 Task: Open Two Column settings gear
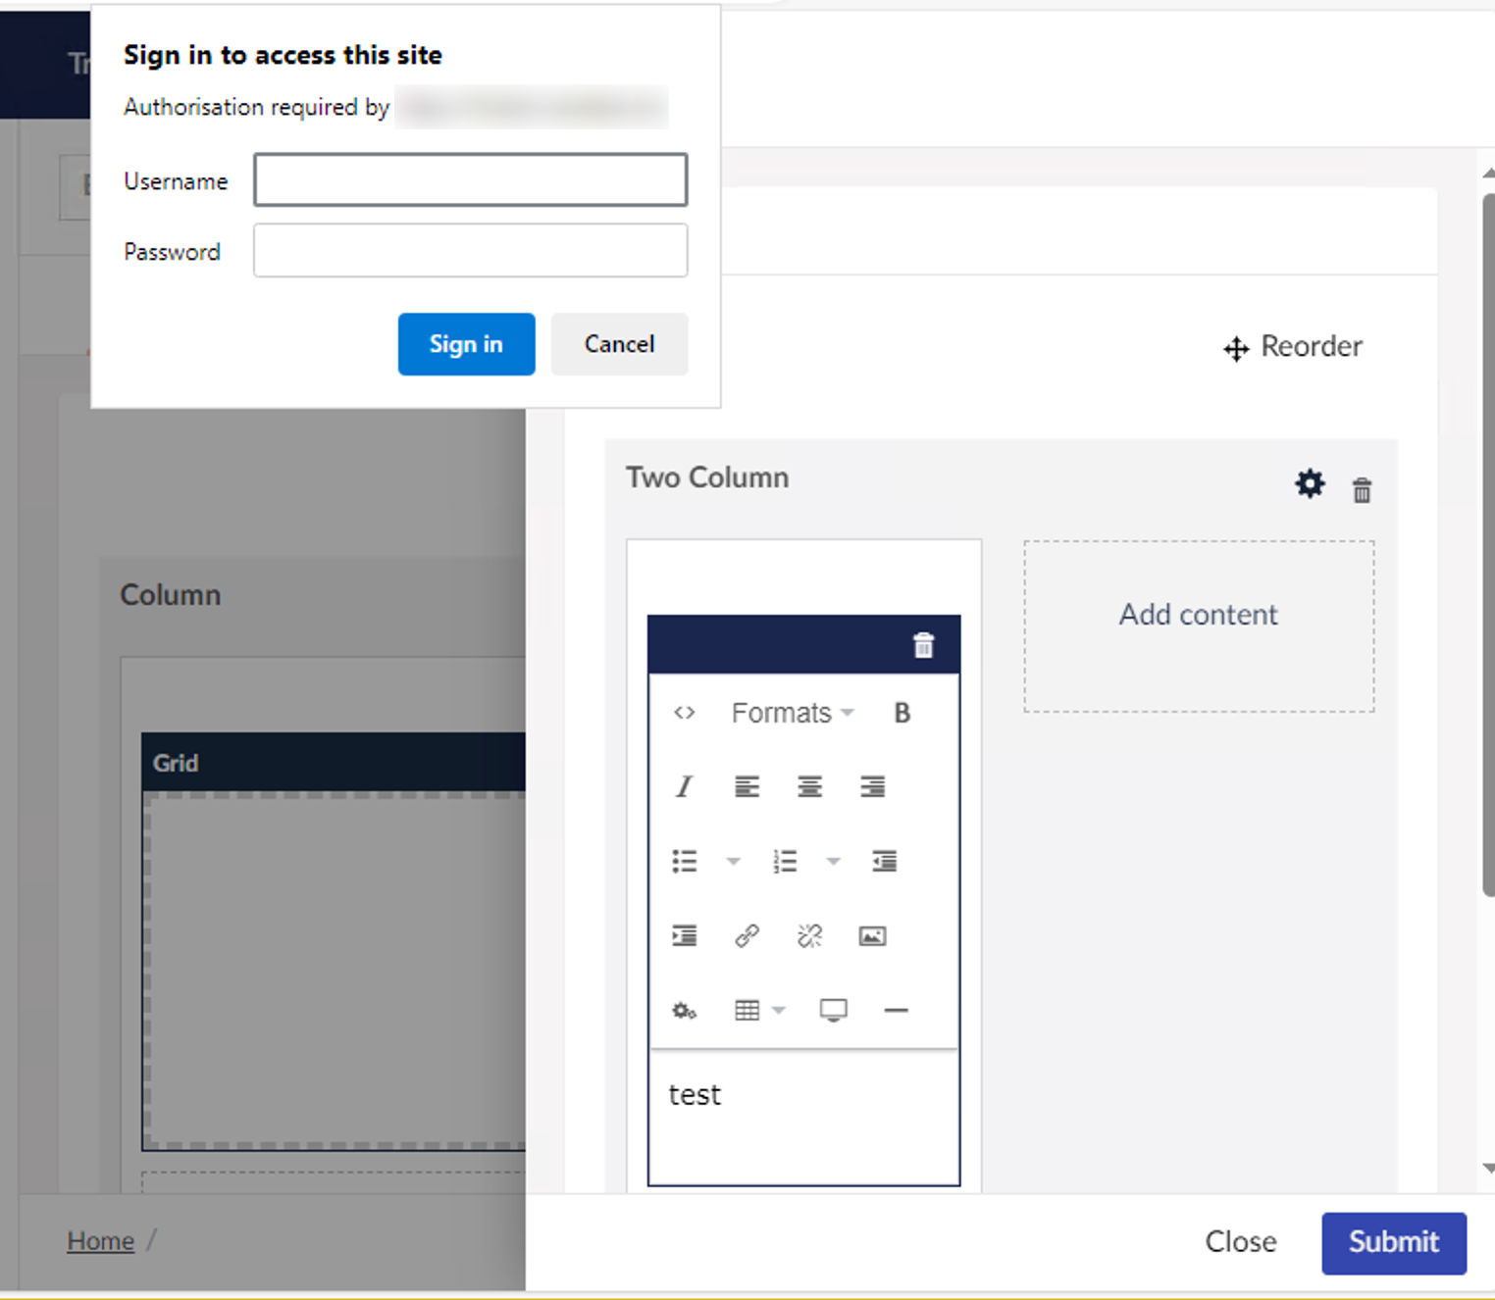click(1310, 483)
